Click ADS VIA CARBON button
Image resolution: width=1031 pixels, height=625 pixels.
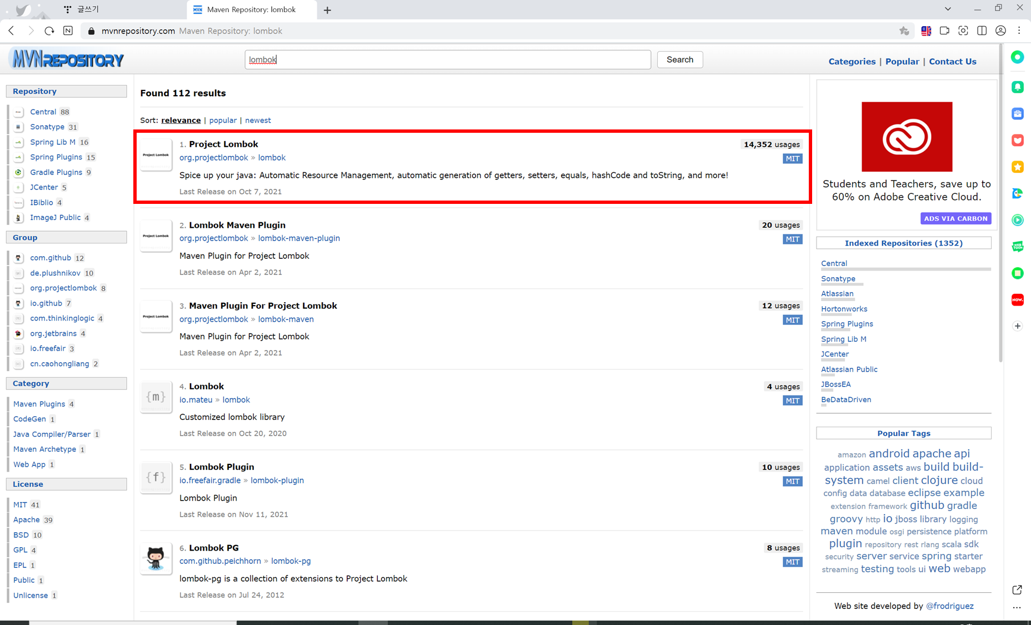955,218
